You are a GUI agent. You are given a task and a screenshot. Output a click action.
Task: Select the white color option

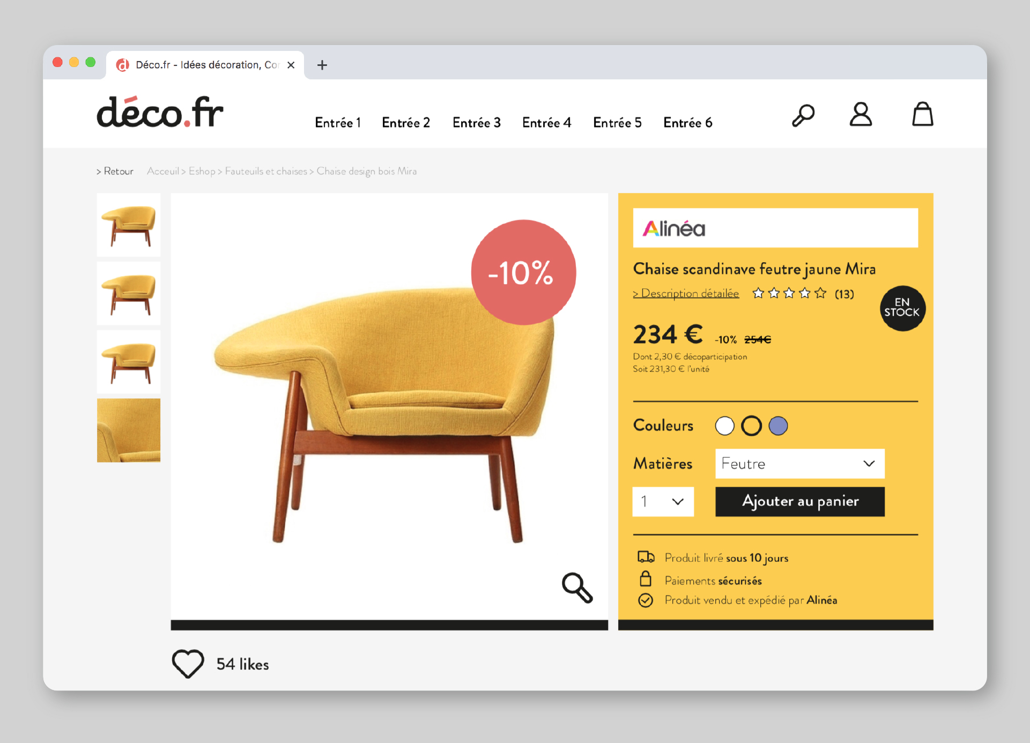[724, 426]
